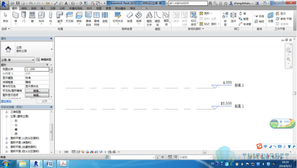297x168 pixels.
Task: Select the 天花板 (Ceiling) tool
Action: pos(70,17)
